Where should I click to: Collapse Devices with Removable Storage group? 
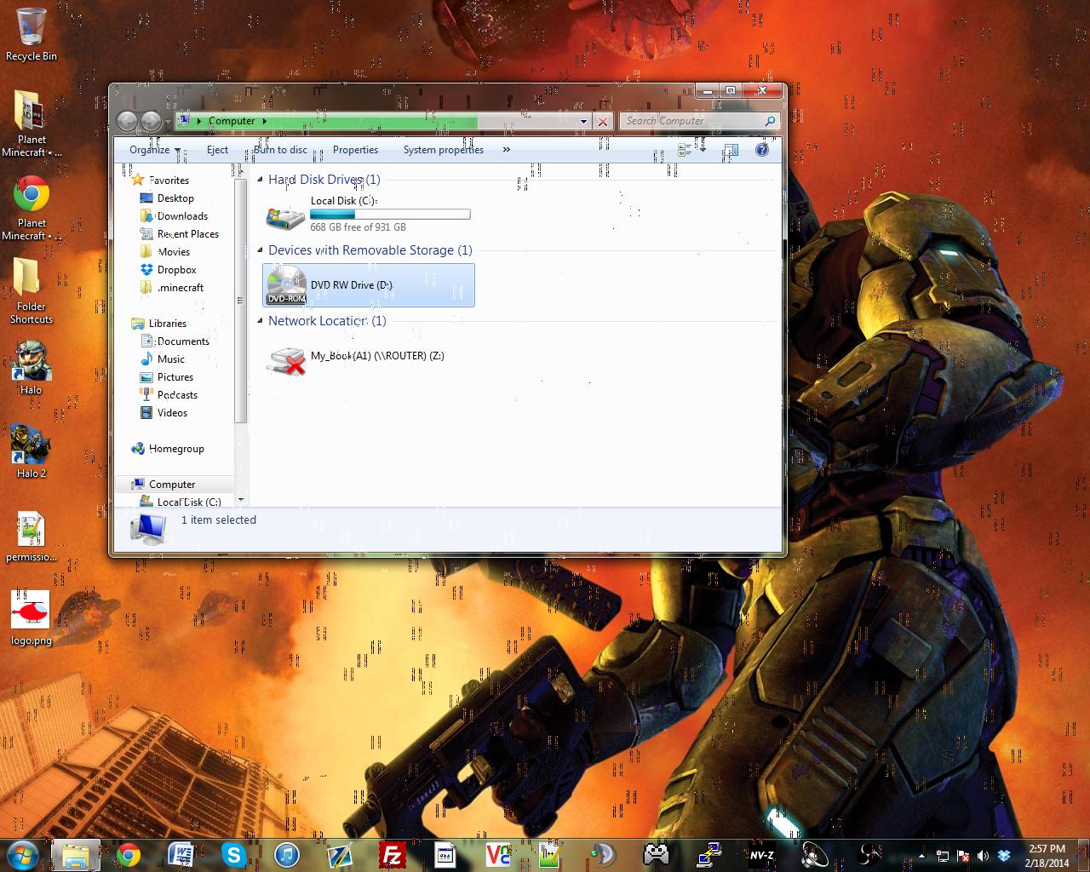pyautogui.click(x=261, y=250)
